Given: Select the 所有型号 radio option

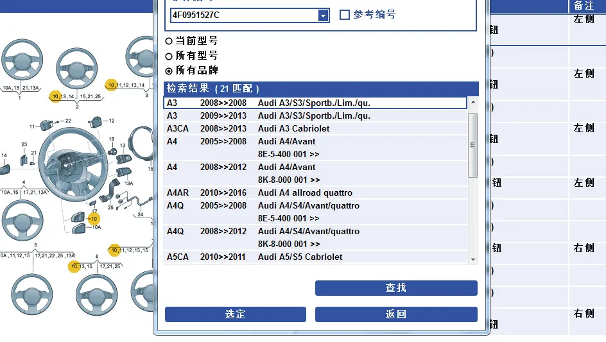Looking at the screenshot, I should click(x=169, y=56).
